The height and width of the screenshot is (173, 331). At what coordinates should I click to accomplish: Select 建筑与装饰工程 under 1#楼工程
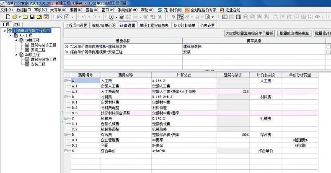click(43, 45)
